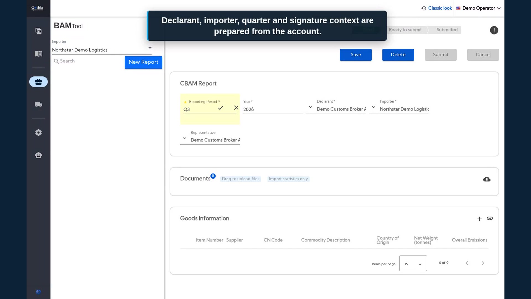The width and height of the screenshot is (531, 299).
Task: Click the Gothia logo in sidebar
Action: coord(37,8)
